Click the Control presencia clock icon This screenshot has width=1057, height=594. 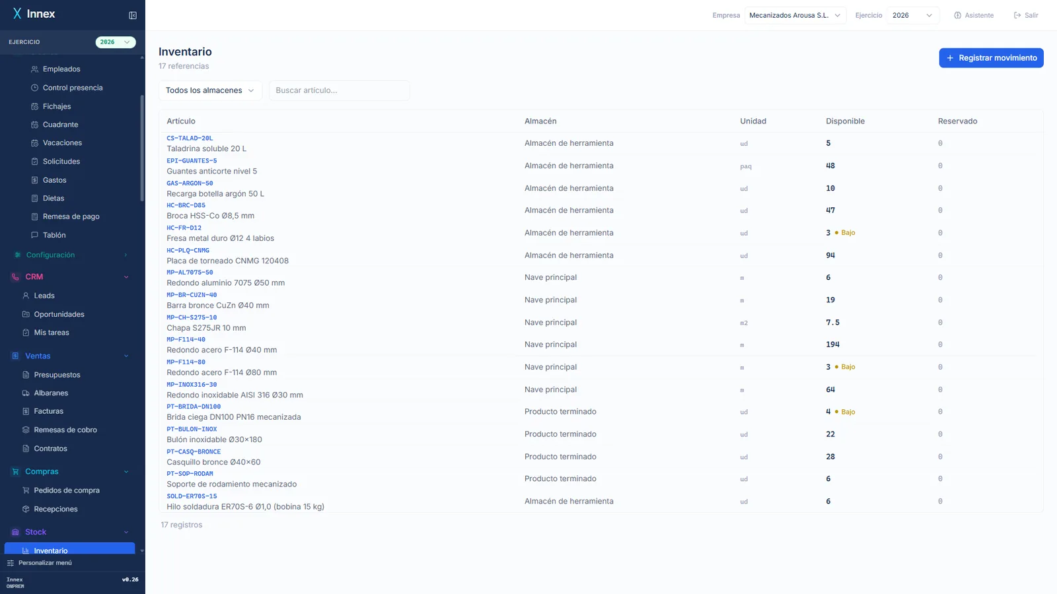(x=35, y=88)
